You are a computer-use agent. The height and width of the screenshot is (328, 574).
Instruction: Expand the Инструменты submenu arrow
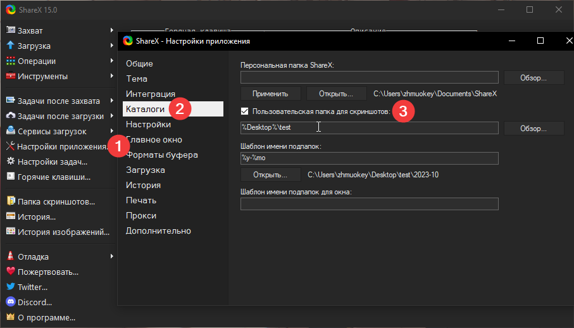click(111, 76)
